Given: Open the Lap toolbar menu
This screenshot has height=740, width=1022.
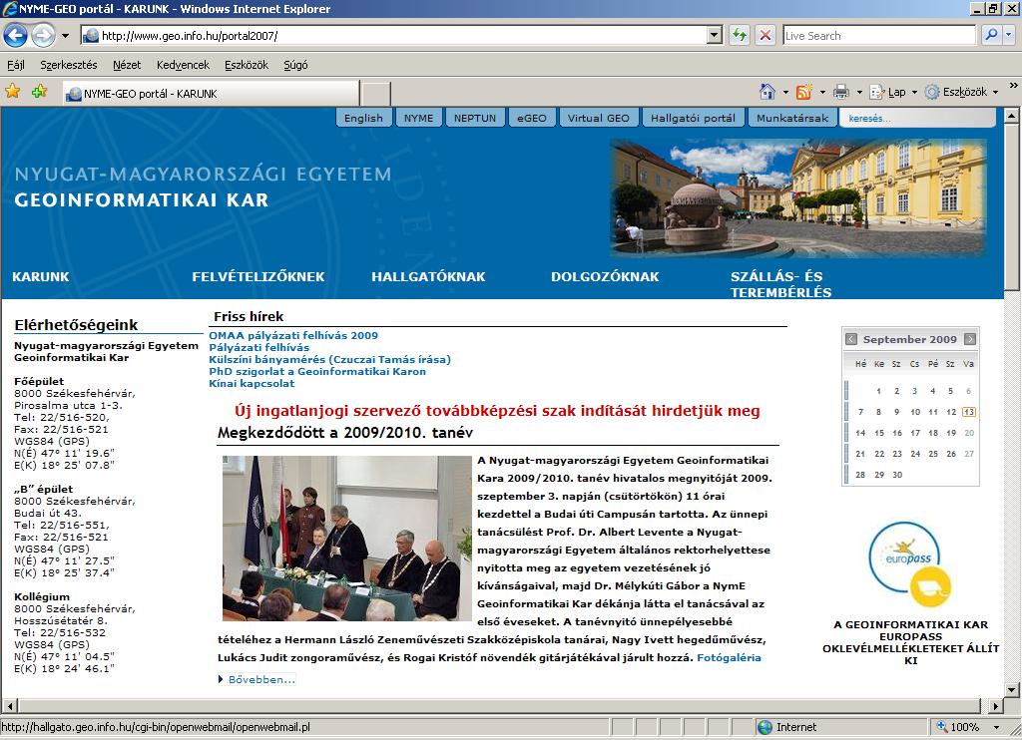Looking at the screenshot, I should pyautogui.click(x=893, y=92).
